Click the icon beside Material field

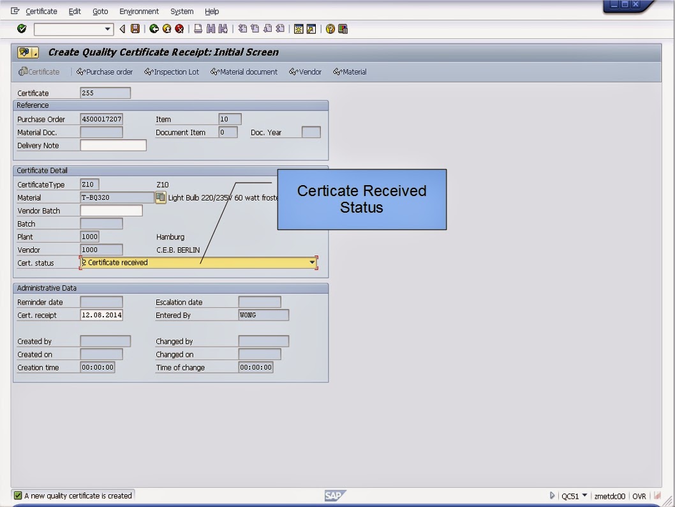[x=161, y=198]
